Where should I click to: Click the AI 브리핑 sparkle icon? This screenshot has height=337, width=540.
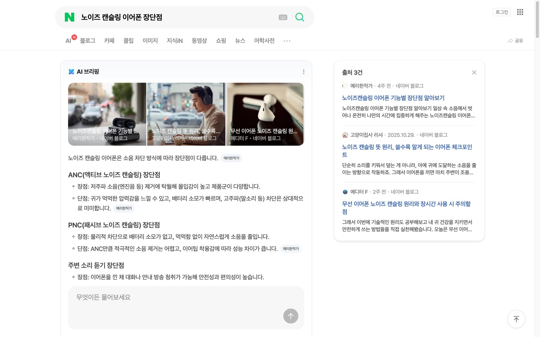pyautogui.click(x=71, y=72)
